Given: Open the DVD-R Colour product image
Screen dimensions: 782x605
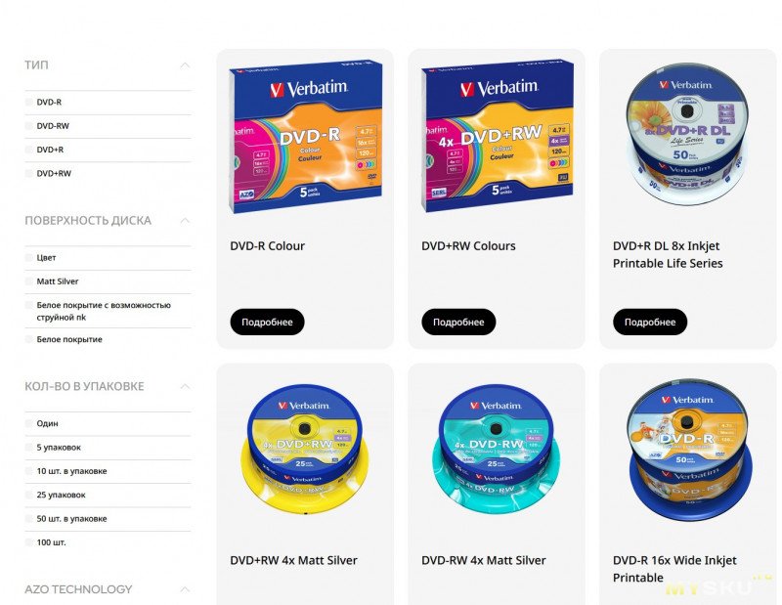Looking at the screenshot, I should (305, 136).
